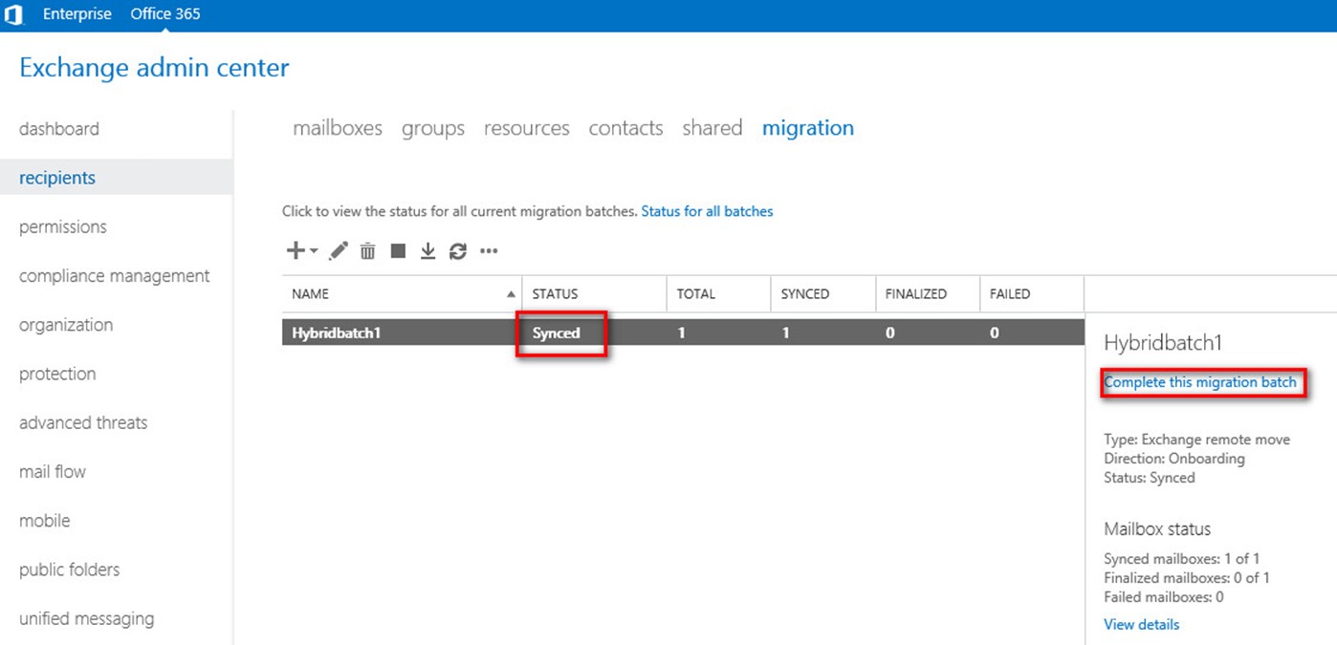This screenshot has width=1337, height=645.
Task: Open the mailboxes tab
Action: [338, 128]
